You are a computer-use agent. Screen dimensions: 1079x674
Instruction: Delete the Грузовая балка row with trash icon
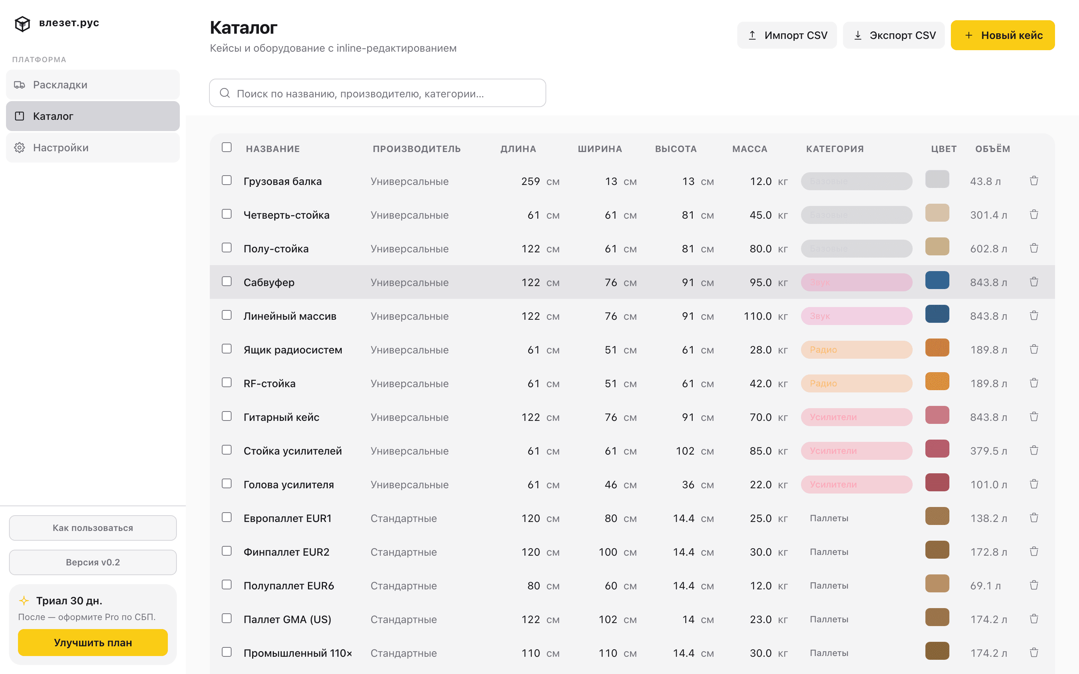tap(1034, 180)
